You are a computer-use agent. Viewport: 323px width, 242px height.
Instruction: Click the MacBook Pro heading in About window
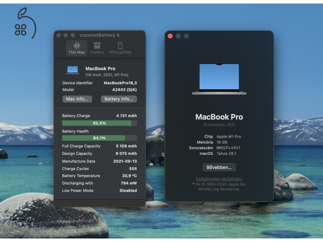pos(219,117)
